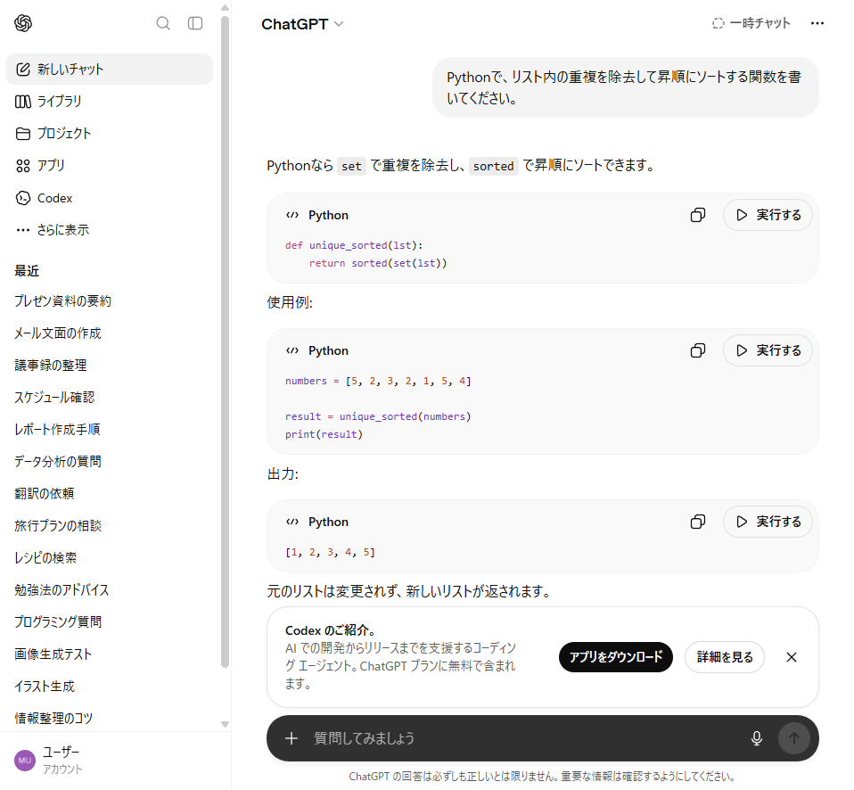
Task: Open the ユーザー account menu
Action: click(x=109, y=760)
